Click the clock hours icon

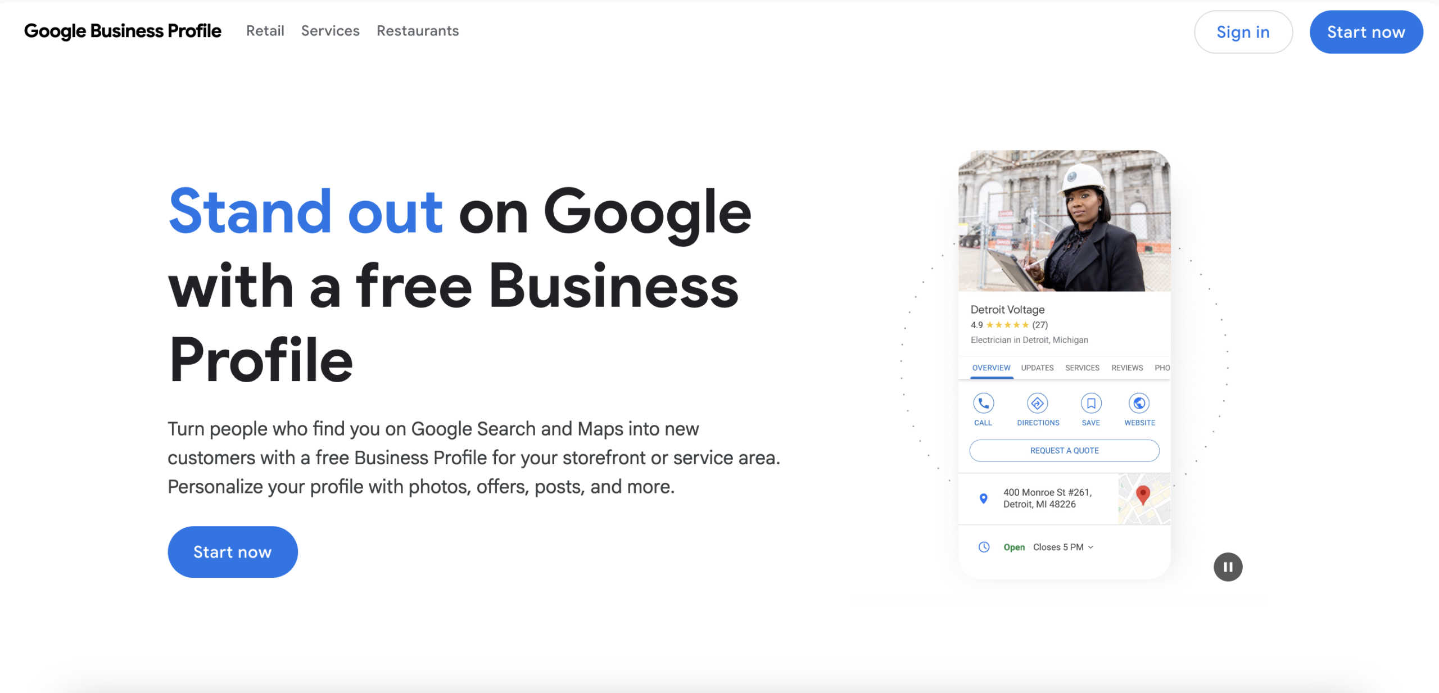click(984, 547)
